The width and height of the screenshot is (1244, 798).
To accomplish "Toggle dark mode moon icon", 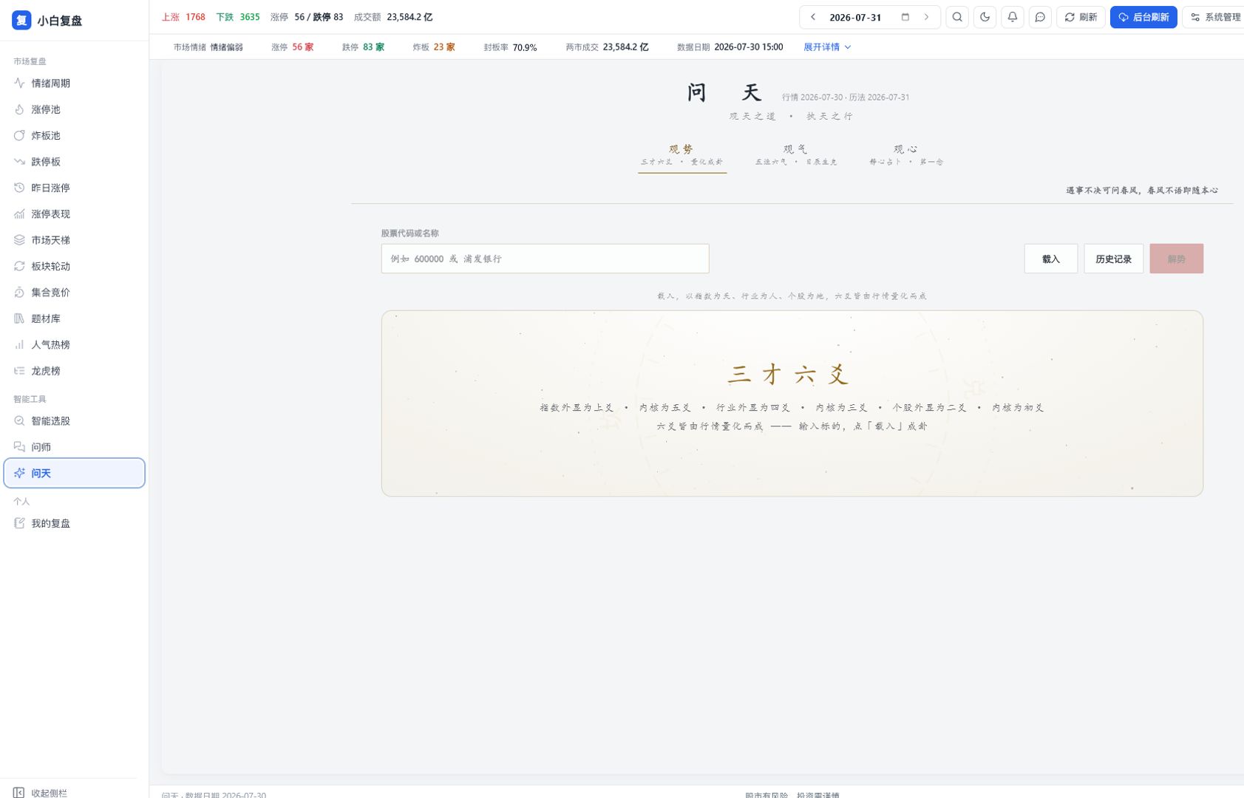I will (x=985, y=17).
